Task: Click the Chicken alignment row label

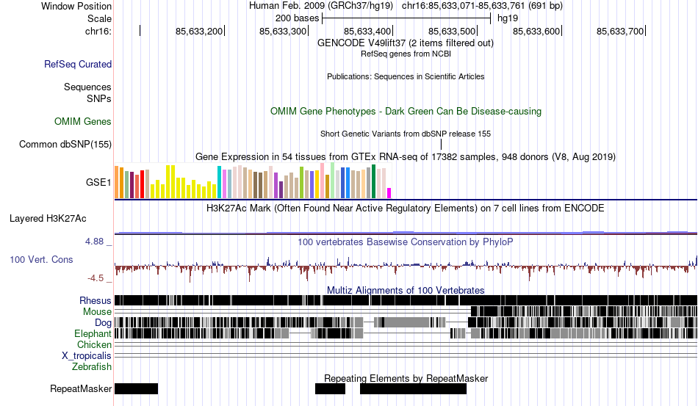Action: (x=94, y=344)
